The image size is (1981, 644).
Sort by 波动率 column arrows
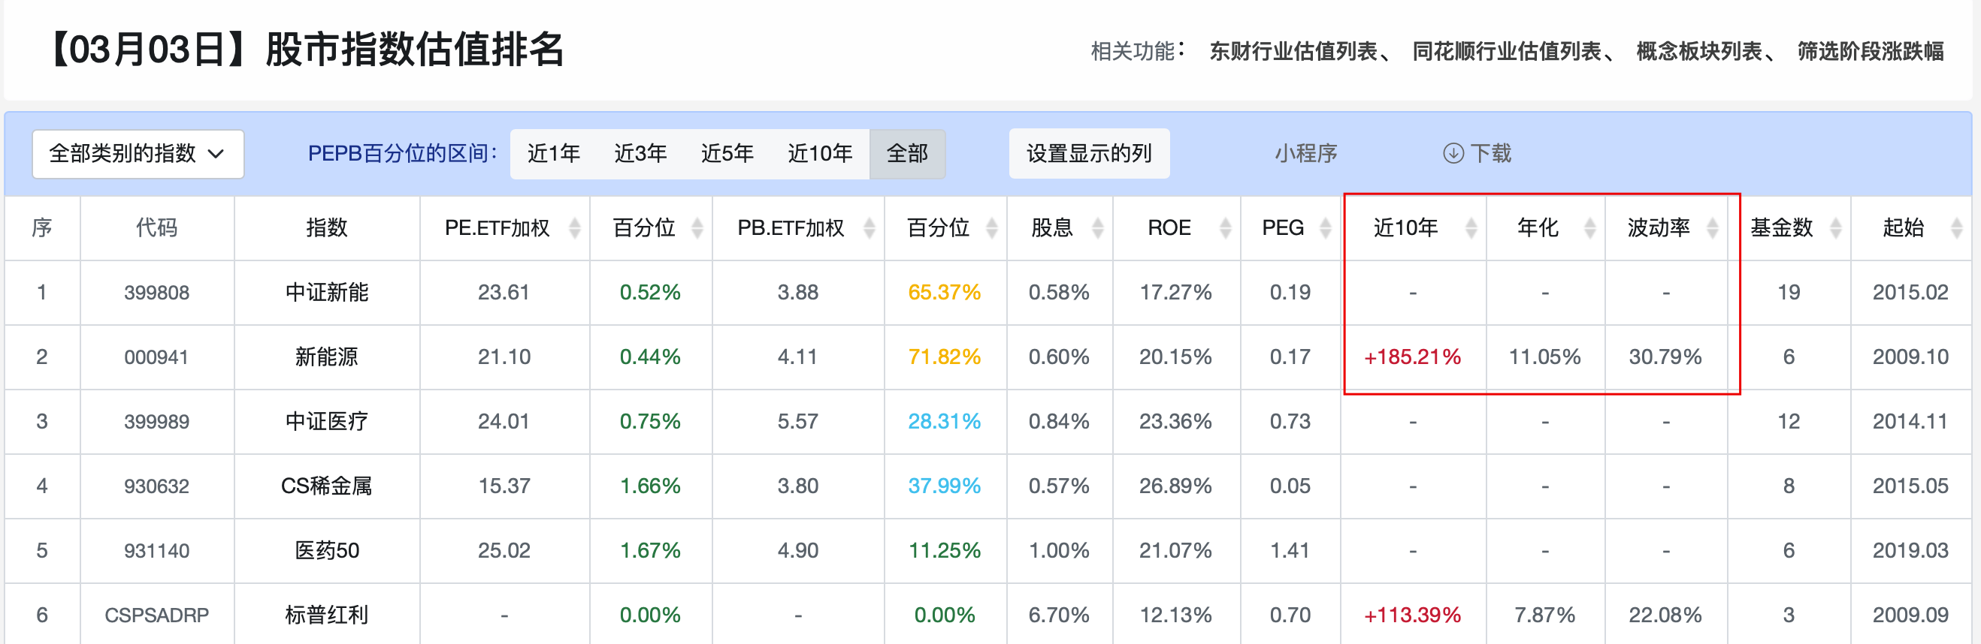click(x=1713, y=227)
